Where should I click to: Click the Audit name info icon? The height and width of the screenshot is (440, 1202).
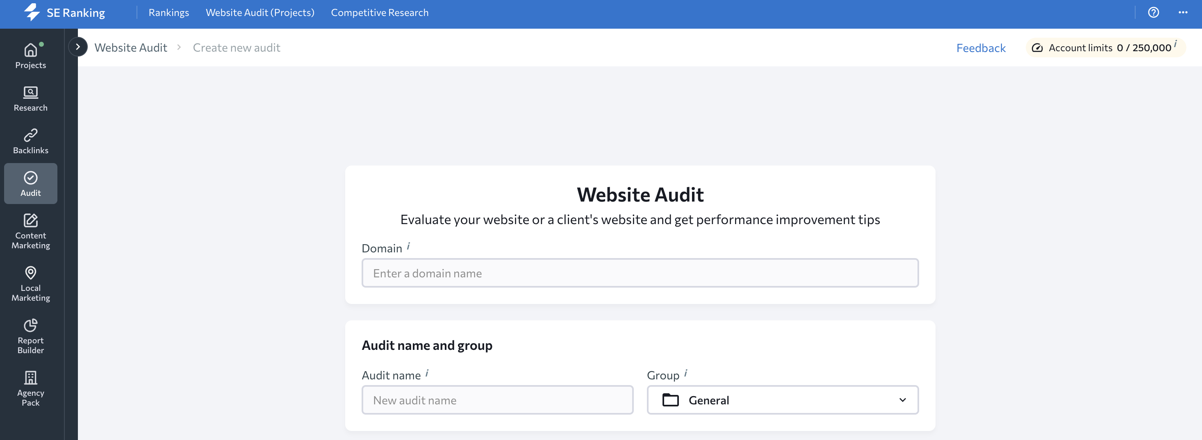click(427, 373)
